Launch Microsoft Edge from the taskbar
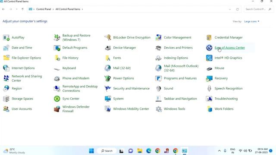This screenshot has height=155, width=276. (x=149, y=151)
